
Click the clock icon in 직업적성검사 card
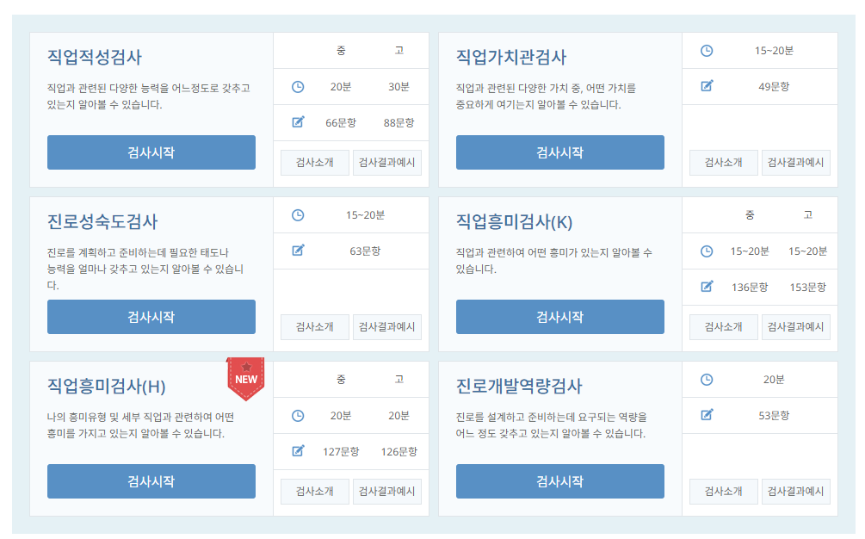click(x=297, y=86)
